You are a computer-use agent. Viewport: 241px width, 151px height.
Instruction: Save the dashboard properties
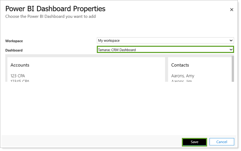click(x=194, y=142)
